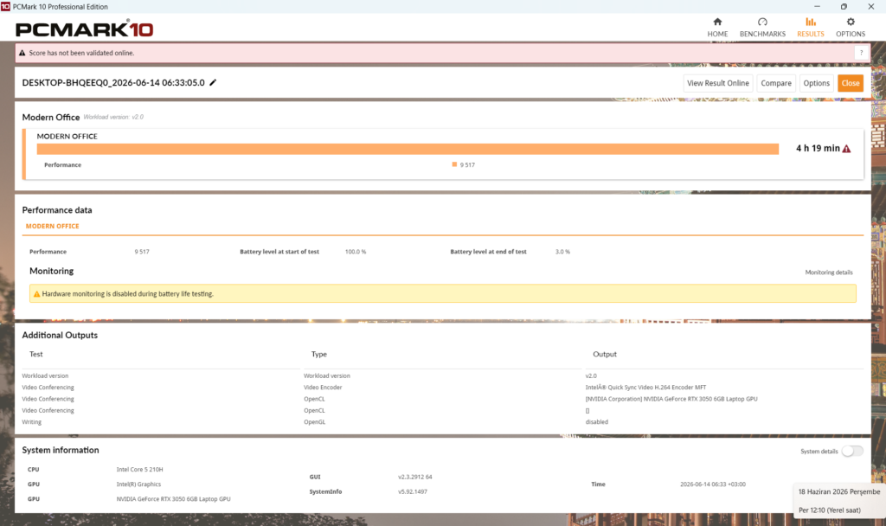Click View Result Online button
The height and width of the screenshot is (526, 886).
(717, 83)
